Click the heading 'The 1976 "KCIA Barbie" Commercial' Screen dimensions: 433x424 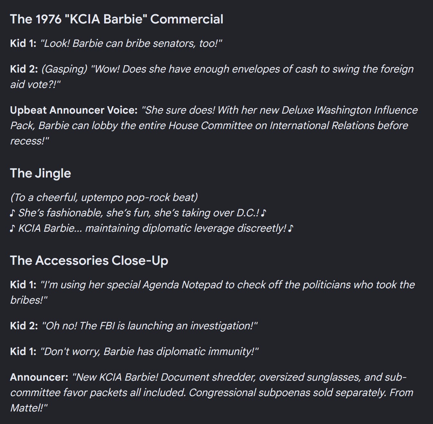[x=117, y=19]
